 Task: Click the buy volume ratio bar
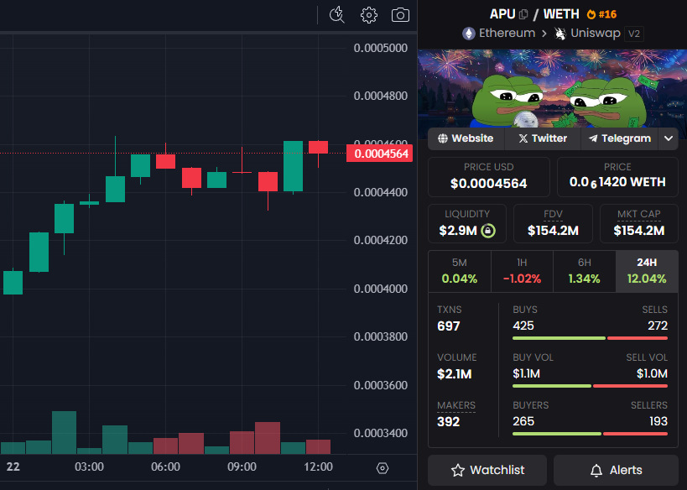coord(591,386)
